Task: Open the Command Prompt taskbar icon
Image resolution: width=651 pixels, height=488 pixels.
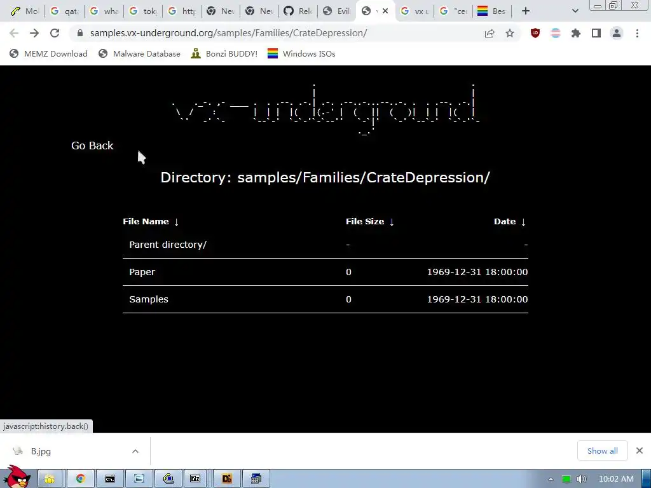Action: coord(109,479)
